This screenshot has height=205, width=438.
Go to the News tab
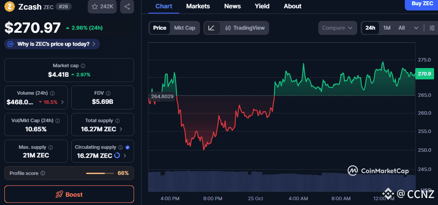pos(232,6)
